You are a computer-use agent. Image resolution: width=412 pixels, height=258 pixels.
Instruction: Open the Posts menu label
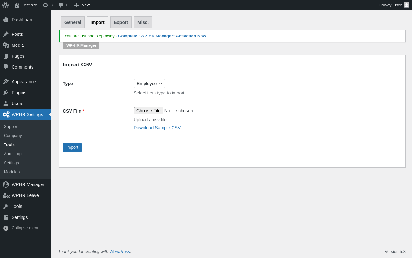pyautogui.click(x=17, y=34)
